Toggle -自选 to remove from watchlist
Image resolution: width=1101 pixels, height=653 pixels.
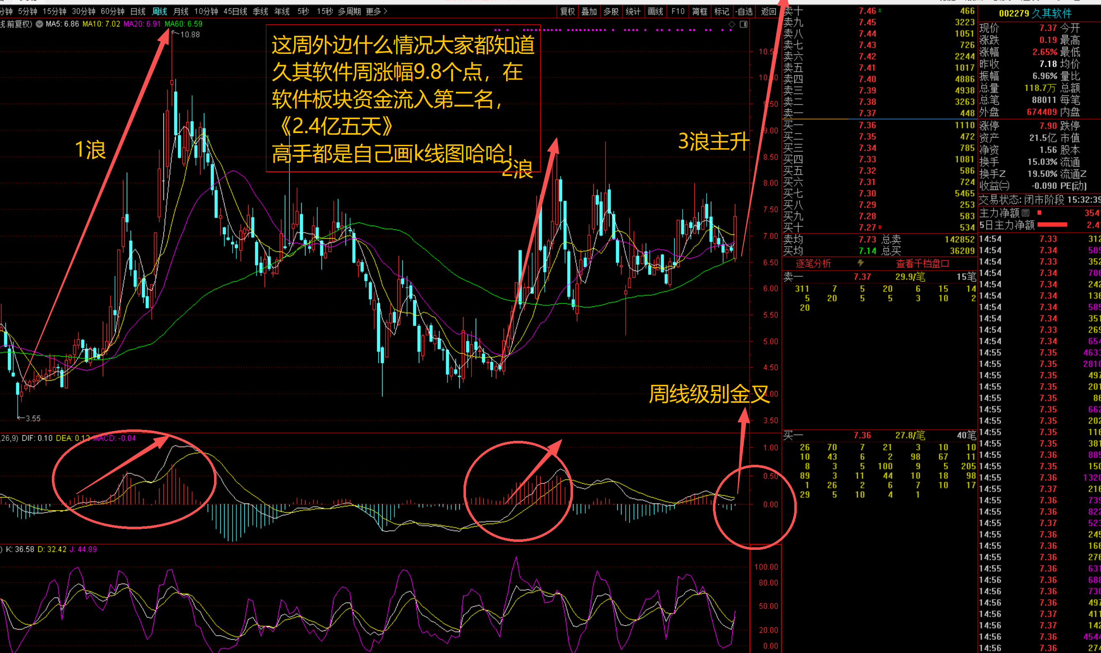point(744,11)
